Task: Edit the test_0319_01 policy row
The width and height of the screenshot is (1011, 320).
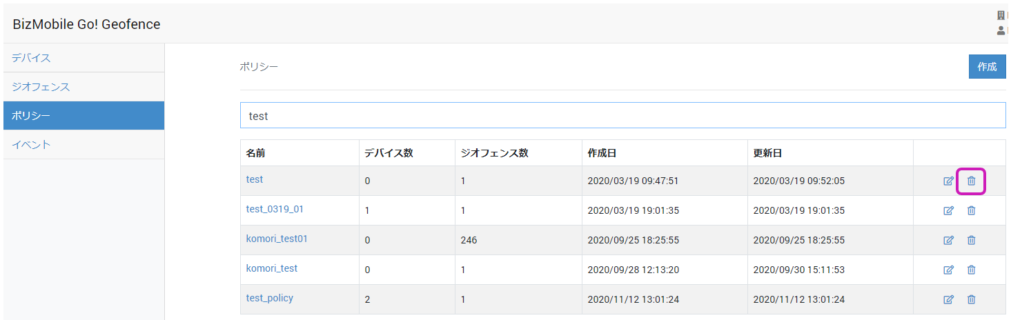Action: 948,210
